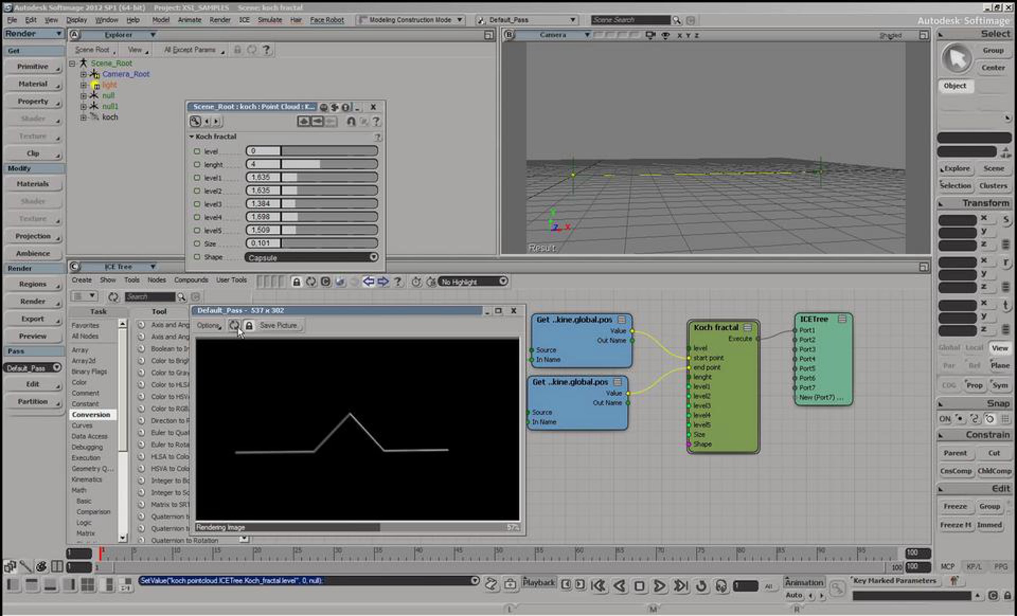This screenshot has width=1017, height=616.
Task: Click the lock icon beside Save Picture
Action: (x=249, y=326)
